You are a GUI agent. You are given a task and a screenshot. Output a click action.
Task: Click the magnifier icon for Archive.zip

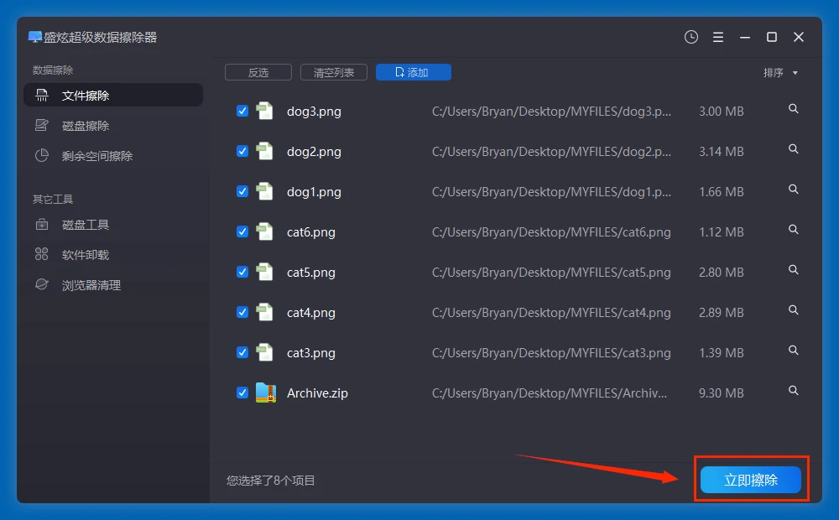coord(793,391)
